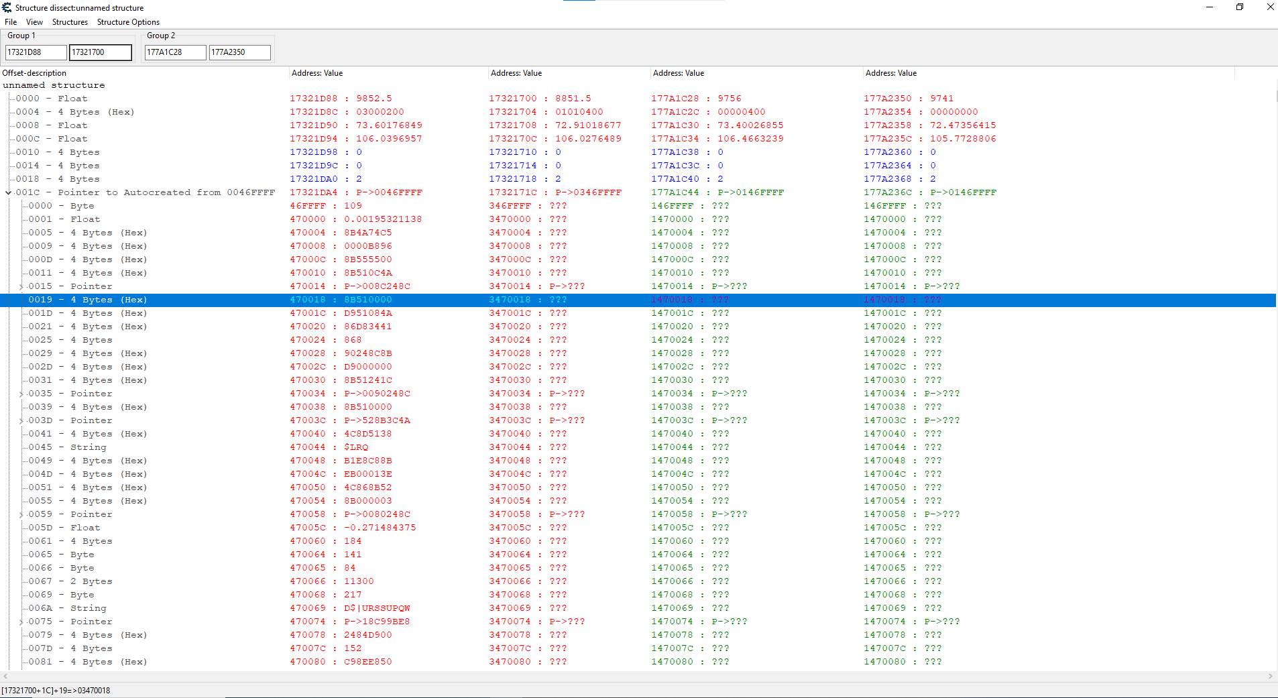Click the Cheat Engine icon in title bar
The image size is (1278, 698).
7,7
